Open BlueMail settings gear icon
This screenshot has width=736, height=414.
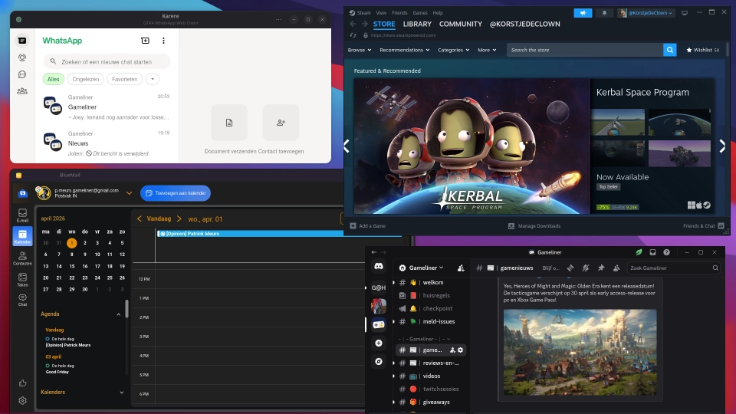(22, 400)
